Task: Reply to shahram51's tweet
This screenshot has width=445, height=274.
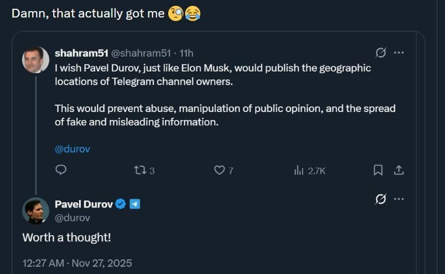Action: pyautogui.click(x=61, y=170)
